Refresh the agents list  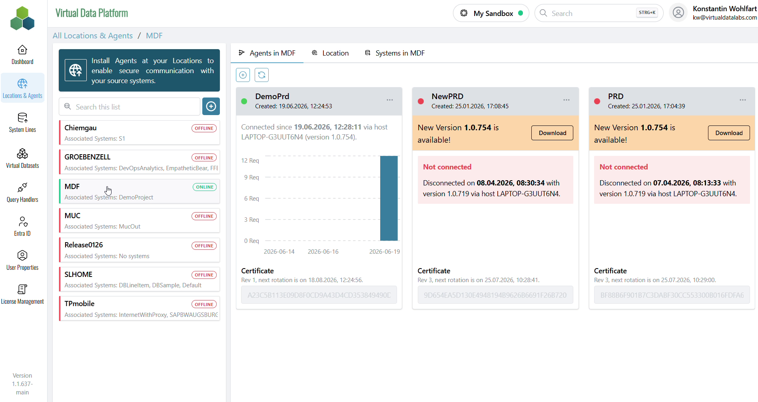(261, 75)
